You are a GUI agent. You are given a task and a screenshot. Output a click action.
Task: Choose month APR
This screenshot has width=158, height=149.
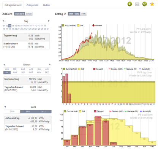(x=31, y=69)
